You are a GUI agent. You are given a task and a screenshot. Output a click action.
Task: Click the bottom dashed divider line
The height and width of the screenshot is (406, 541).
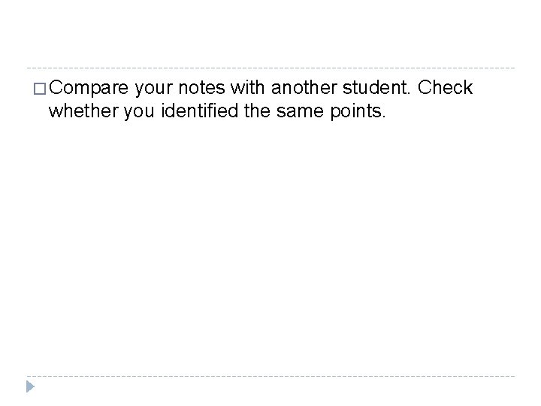click(270, 376)
